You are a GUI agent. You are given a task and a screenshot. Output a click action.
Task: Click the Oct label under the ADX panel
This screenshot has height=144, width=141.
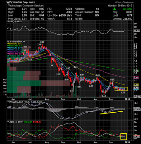pos(79,143)
